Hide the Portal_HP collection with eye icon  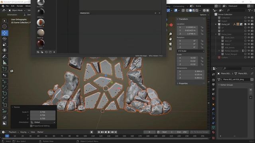pyautogui.click(x=249, y=24)
